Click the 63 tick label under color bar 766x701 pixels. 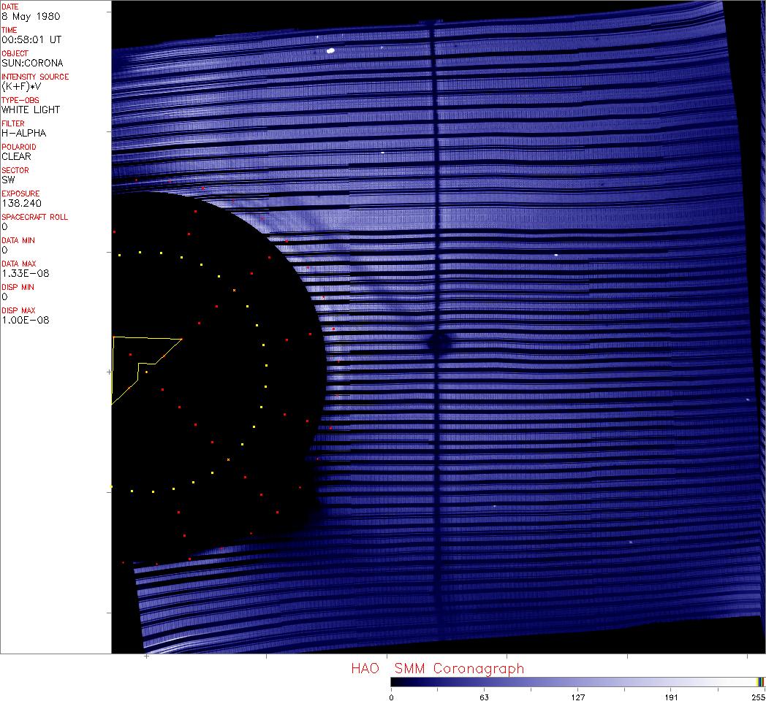pos(484,697)
